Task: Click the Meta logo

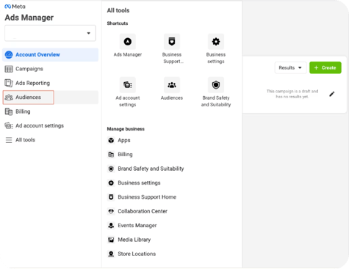Action: click(x=15, y=7)
